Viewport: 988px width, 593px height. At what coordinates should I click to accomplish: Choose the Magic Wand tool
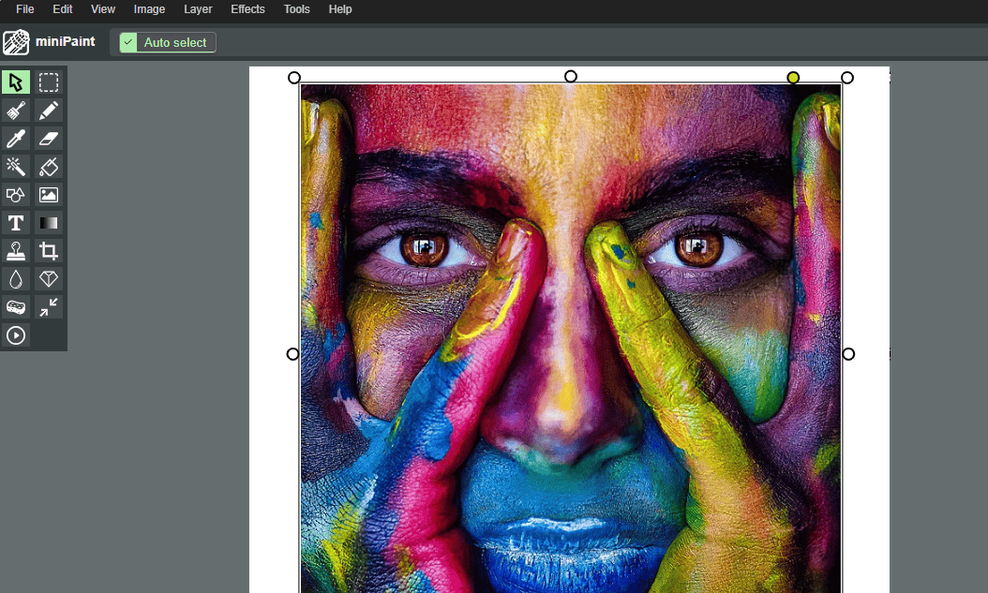pos(16,167)
